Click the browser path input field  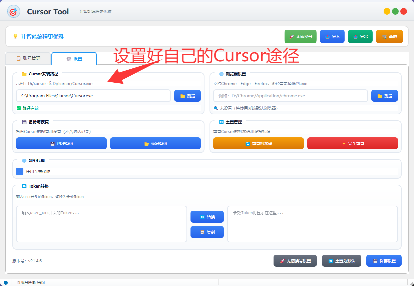[x=290, y=96]
